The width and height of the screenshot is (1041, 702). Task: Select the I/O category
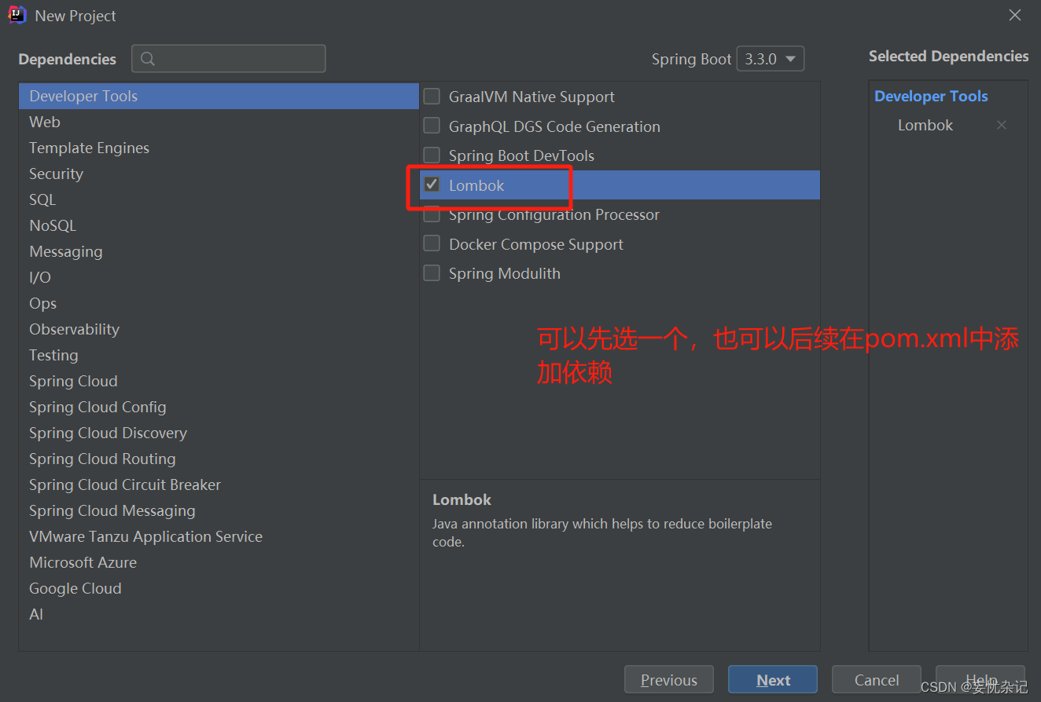pyautogui.click(x=219, y=277)
